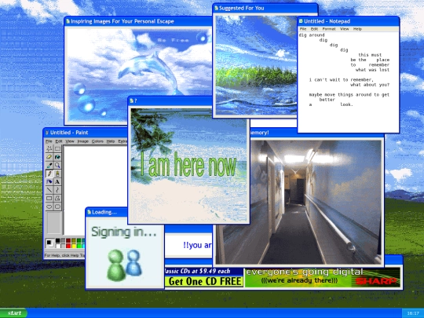Open the File menu in Notepad

[303, 29]
